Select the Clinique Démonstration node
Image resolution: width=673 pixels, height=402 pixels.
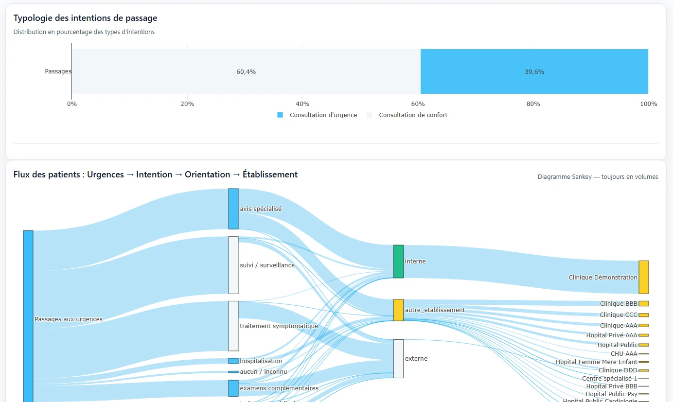point(643,277)
